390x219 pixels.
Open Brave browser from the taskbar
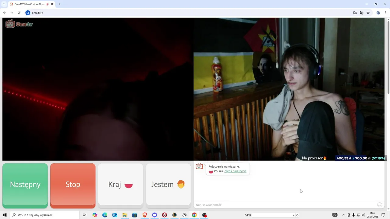coord(144,215)
